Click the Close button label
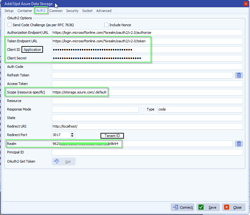The width and height of the screenshot is (250, 215). [x=237, y=207]
